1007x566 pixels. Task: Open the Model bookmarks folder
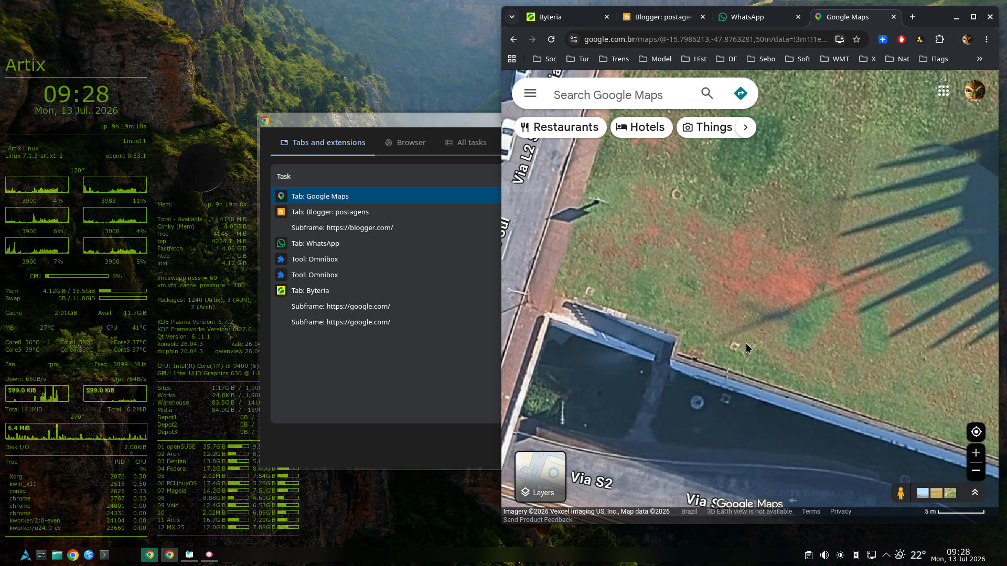[x=655, y=59]
